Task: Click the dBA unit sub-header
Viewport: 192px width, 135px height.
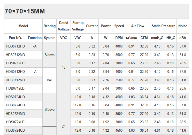Action: click(183, 38)
